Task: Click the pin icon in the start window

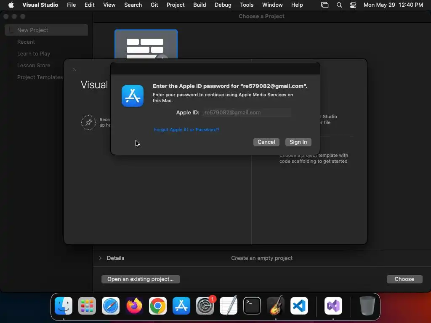Action: (88, 122)
